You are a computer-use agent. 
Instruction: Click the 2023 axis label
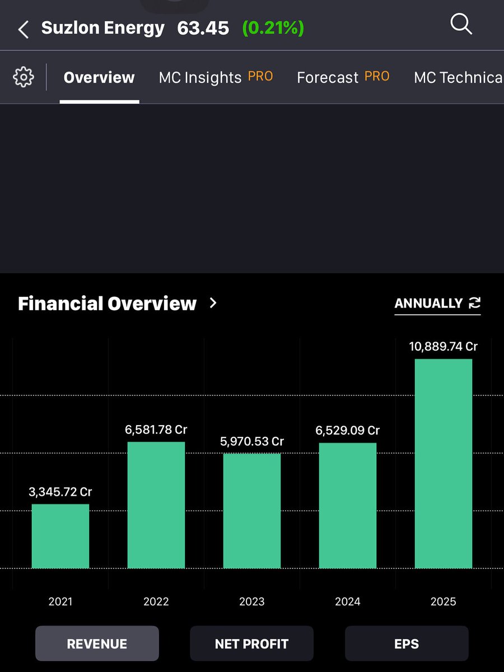point(252,601)
